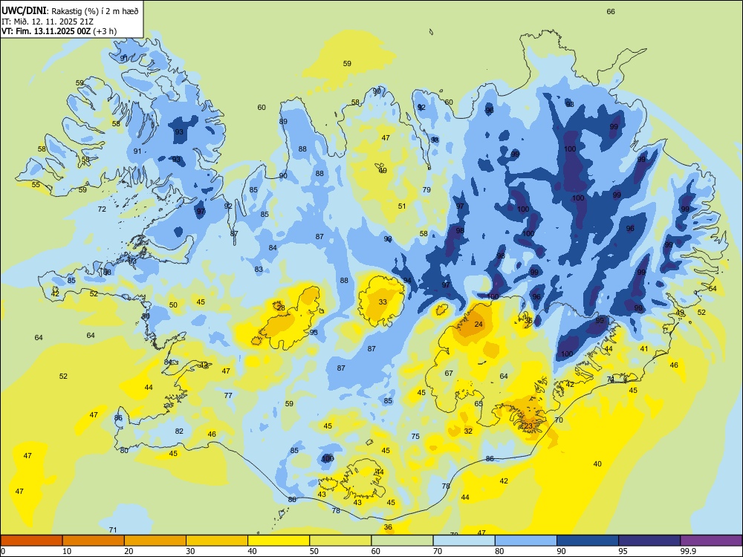Image resolution: width=743 pixels, height=557 pixels.
Task: Pick the amber 20–30 legend swatch
Action: (155, 541)
